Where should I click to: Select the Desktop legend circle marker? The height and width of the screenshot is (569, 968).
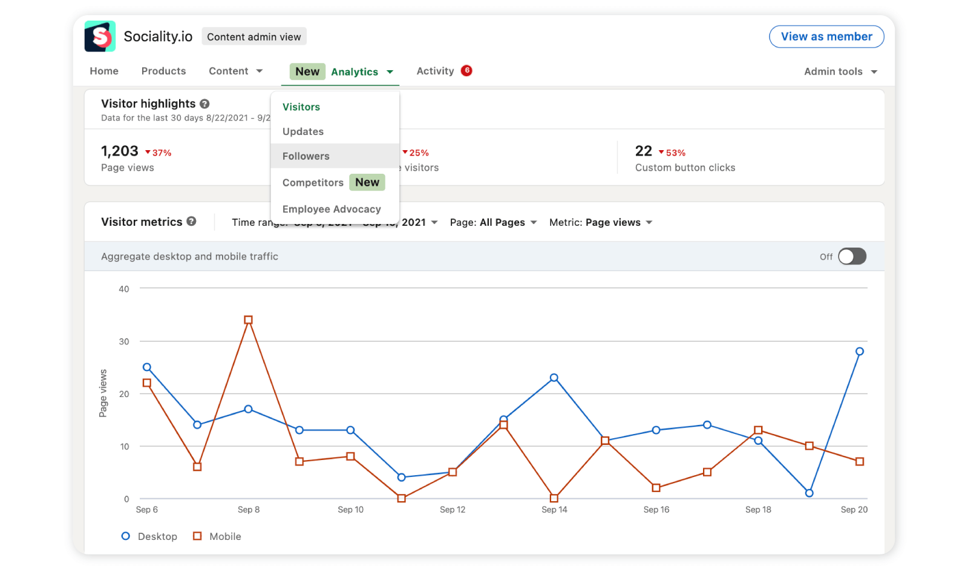click(125, 536)
